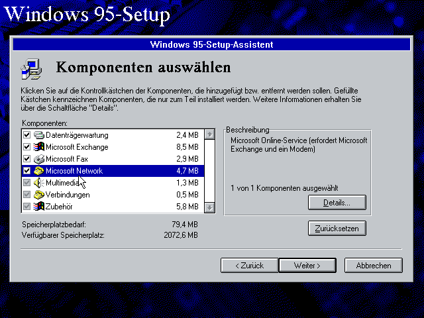
Task: Click the 79,4 MB Speicherplatzbedarf value
Action: [185, 225]
